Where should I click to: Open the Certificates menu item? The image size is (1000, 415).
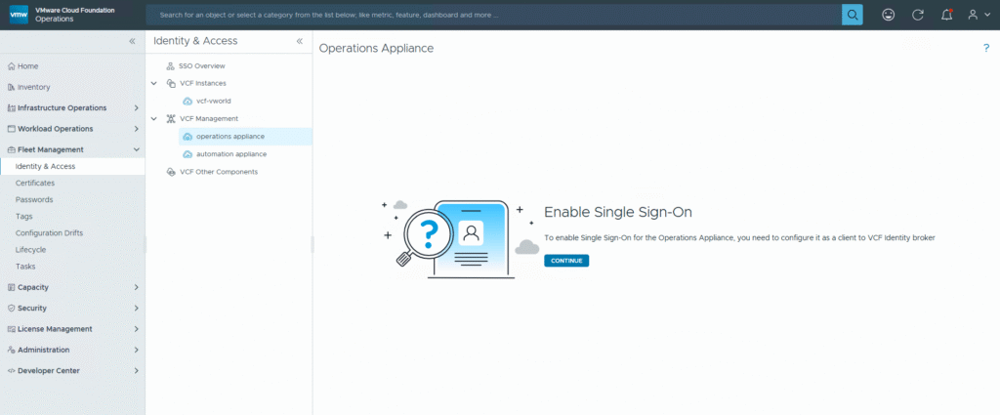point(35,183)
